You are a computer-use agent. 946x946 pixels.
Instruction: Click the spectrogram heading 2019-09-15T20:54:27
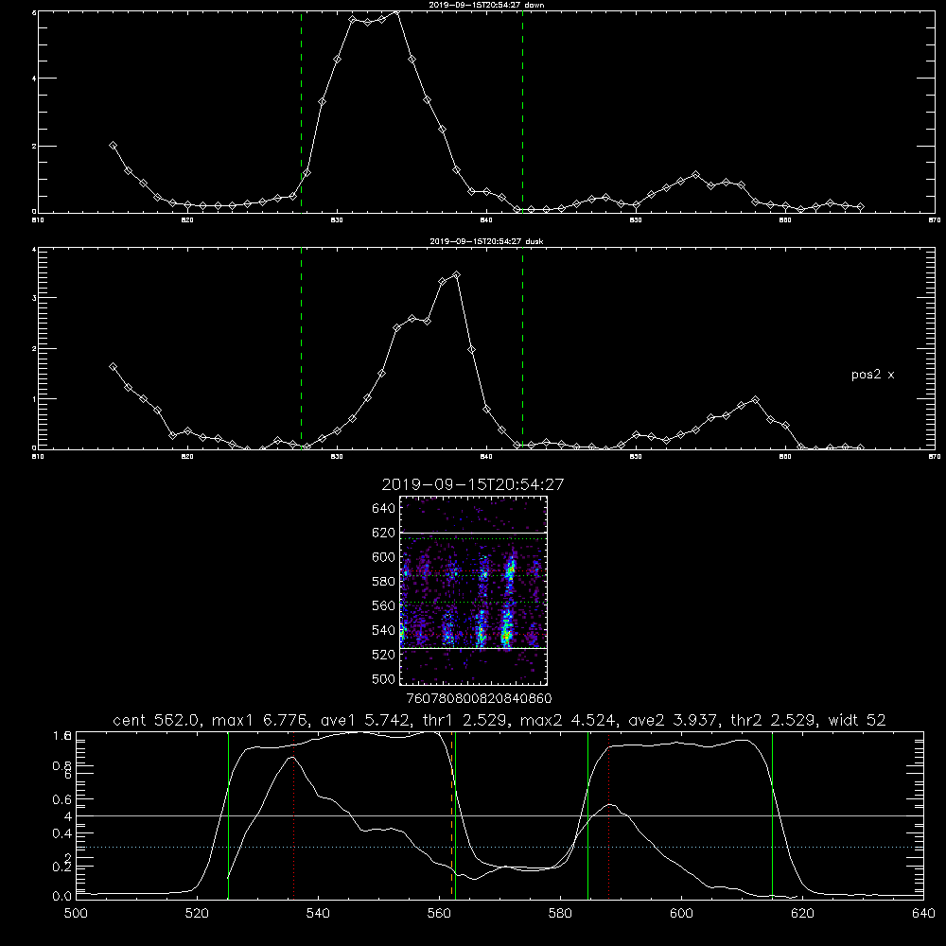click(x=472, y=484)
